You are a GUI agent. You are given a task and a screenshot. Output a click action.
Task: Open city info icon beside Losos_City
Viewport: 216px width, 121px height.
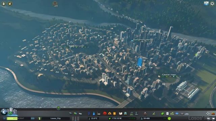39,118
